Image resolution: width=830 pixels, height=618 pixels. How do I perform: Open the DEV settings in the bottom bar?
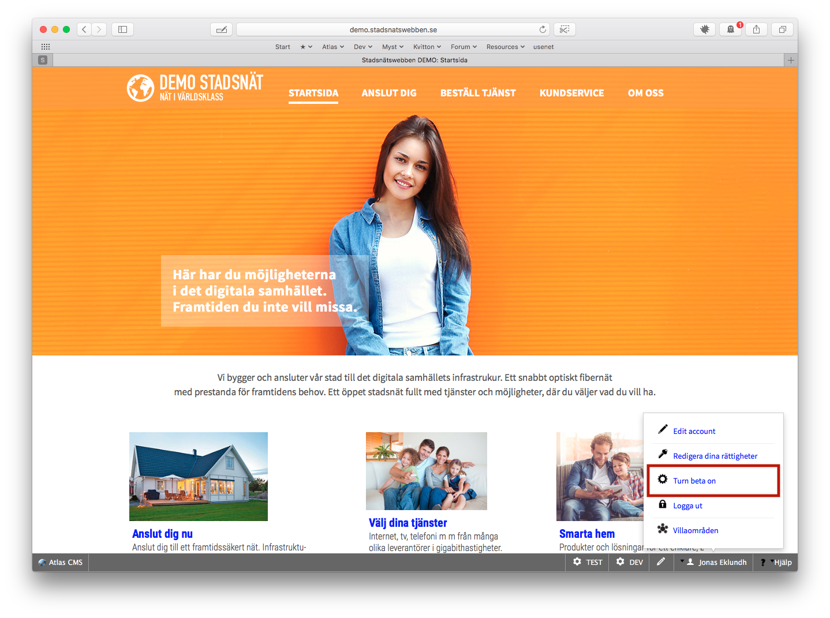629,562
